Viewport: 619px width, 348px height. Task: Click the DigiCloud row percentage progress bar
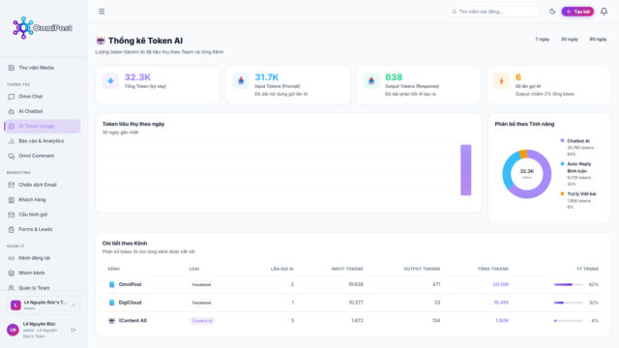[569, 303]
